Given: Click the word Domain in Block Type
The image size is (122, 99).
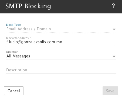Looking at the screenshot, I should point(44,29).
